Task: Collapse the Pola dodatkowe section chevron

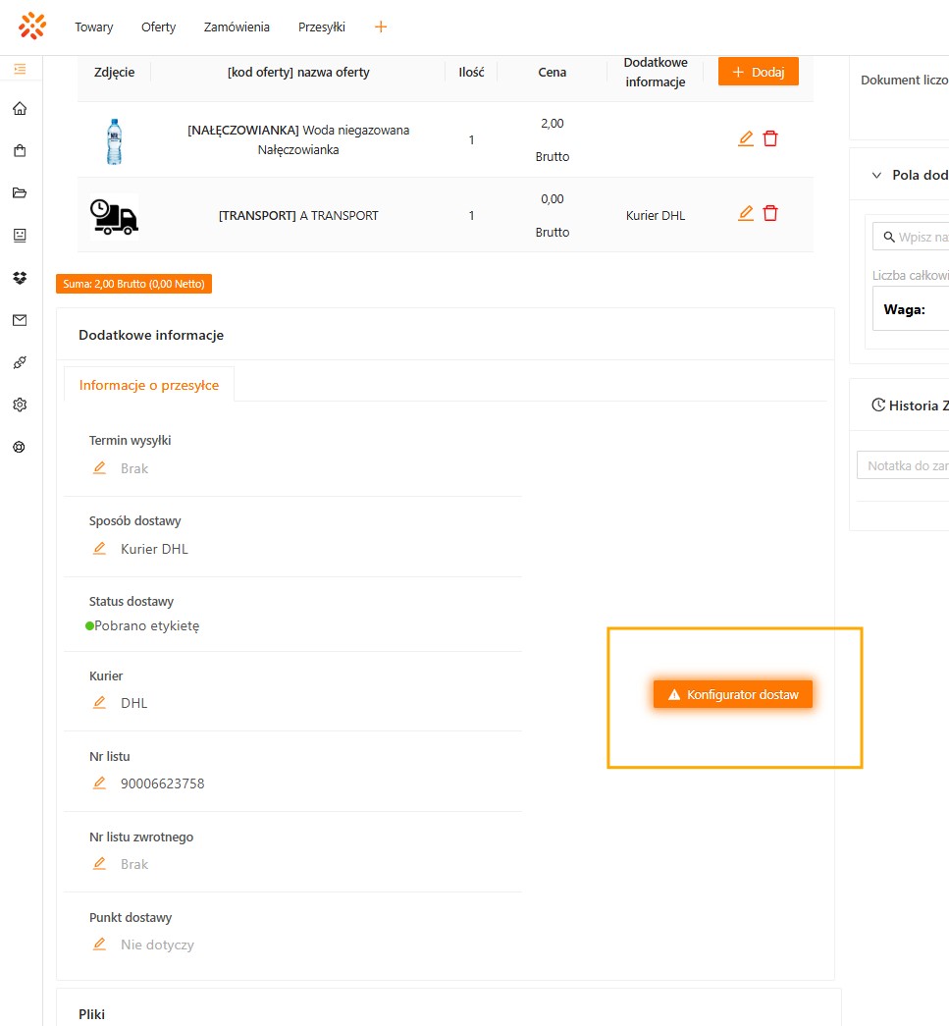Action: tap(877, 175)
